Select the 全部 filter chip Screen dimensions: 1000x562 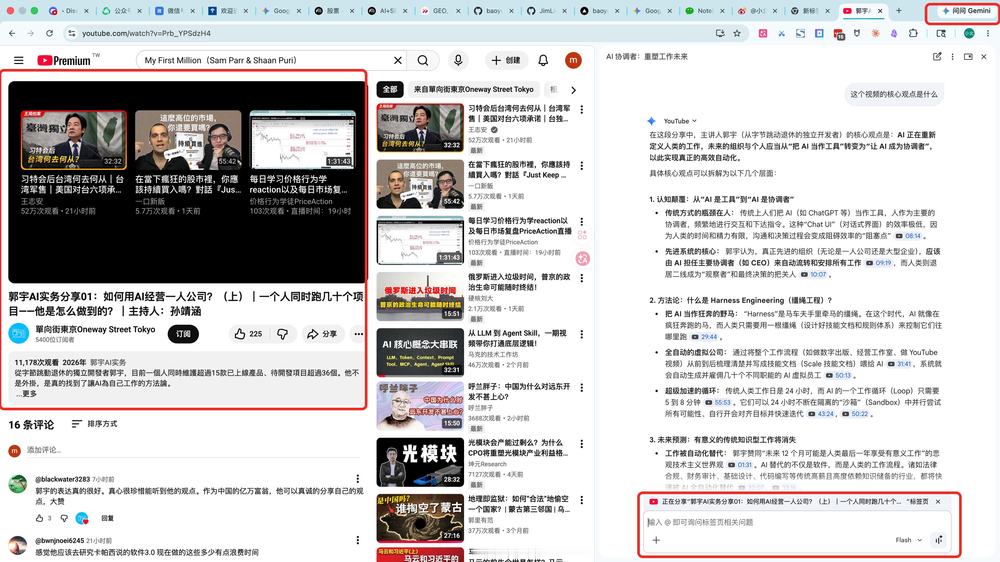(390, 90)
